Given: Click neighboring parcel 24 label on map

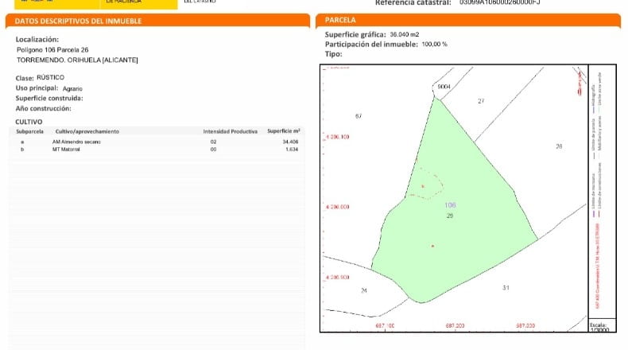Looking at the screenshot, I should (363, 290).
